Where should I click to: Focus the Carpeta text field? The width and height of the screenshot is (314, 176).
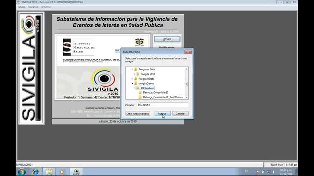[x=162, y=105]
